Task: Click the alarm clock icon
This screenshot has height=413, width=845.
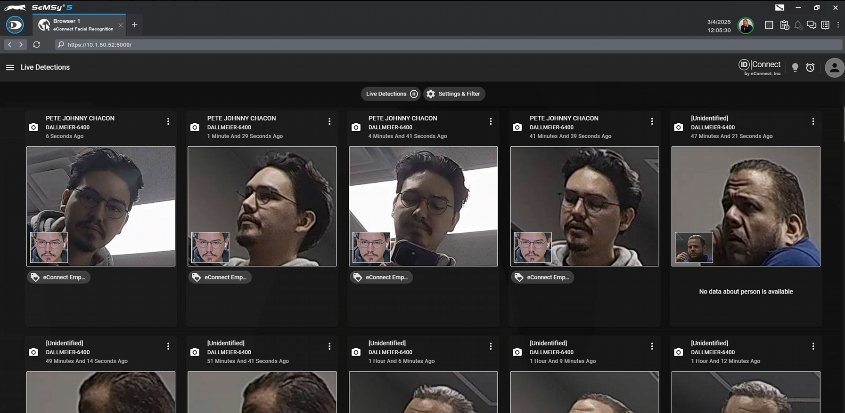Action: pos(810,68)
